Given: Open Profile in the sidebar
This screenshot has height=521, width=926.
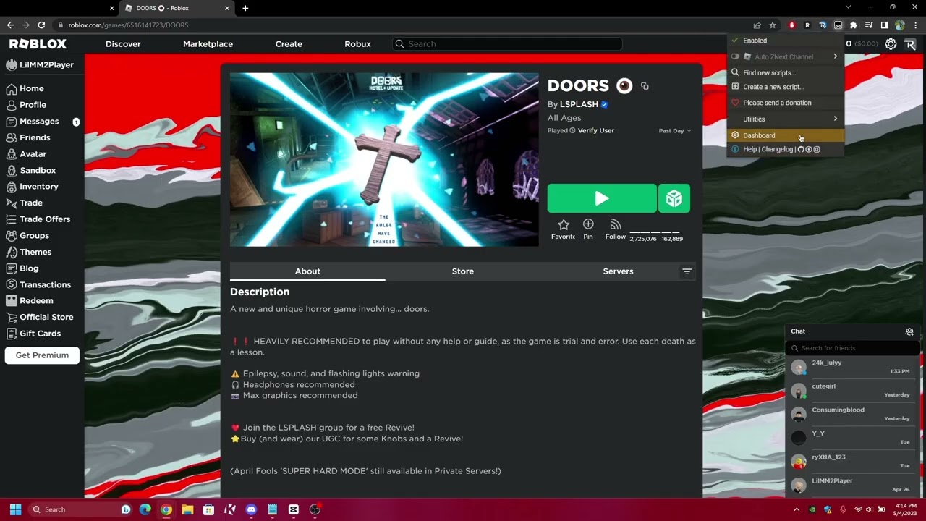Looking at the screenshot, I should click(x=26, y=105).
